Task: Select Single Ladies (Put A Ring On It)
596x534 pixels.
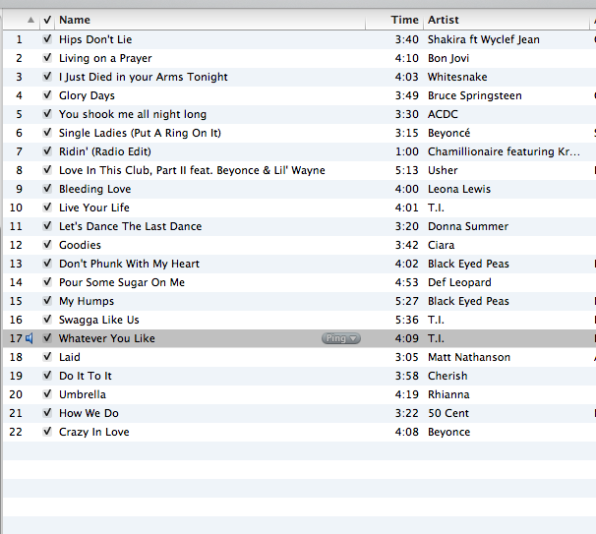Action: point(140,133)
